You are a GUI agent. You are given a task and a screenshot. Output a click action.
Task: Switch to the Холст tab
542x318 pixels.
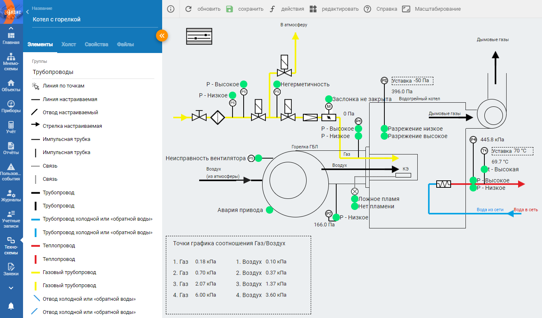tap(69, 44)
